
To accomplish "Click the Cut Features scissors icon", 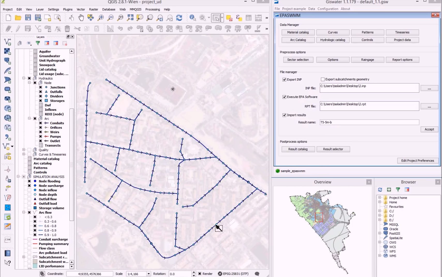I will click(77, 28).
